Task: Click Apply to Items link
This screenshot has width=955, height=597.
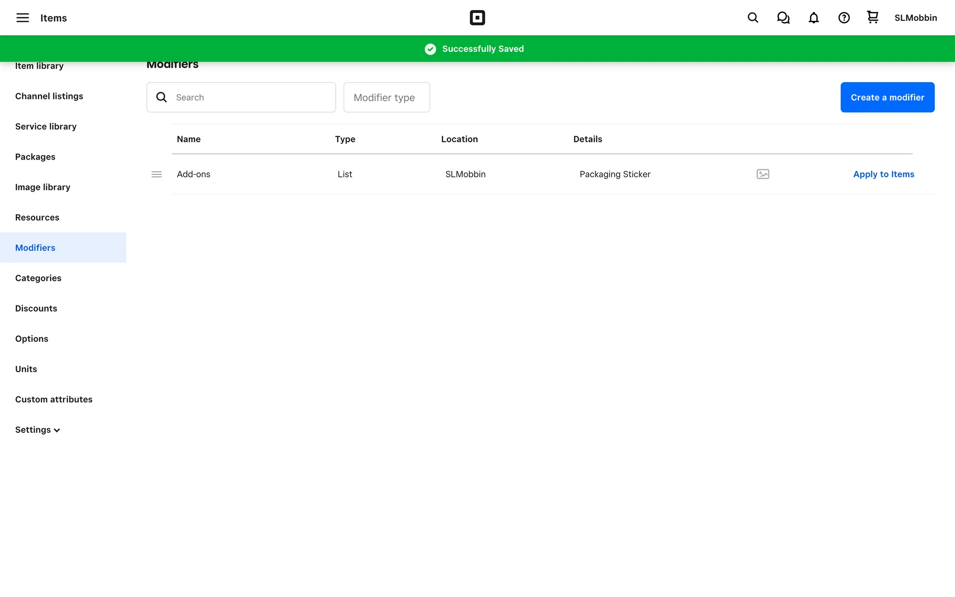Action: 883,174
